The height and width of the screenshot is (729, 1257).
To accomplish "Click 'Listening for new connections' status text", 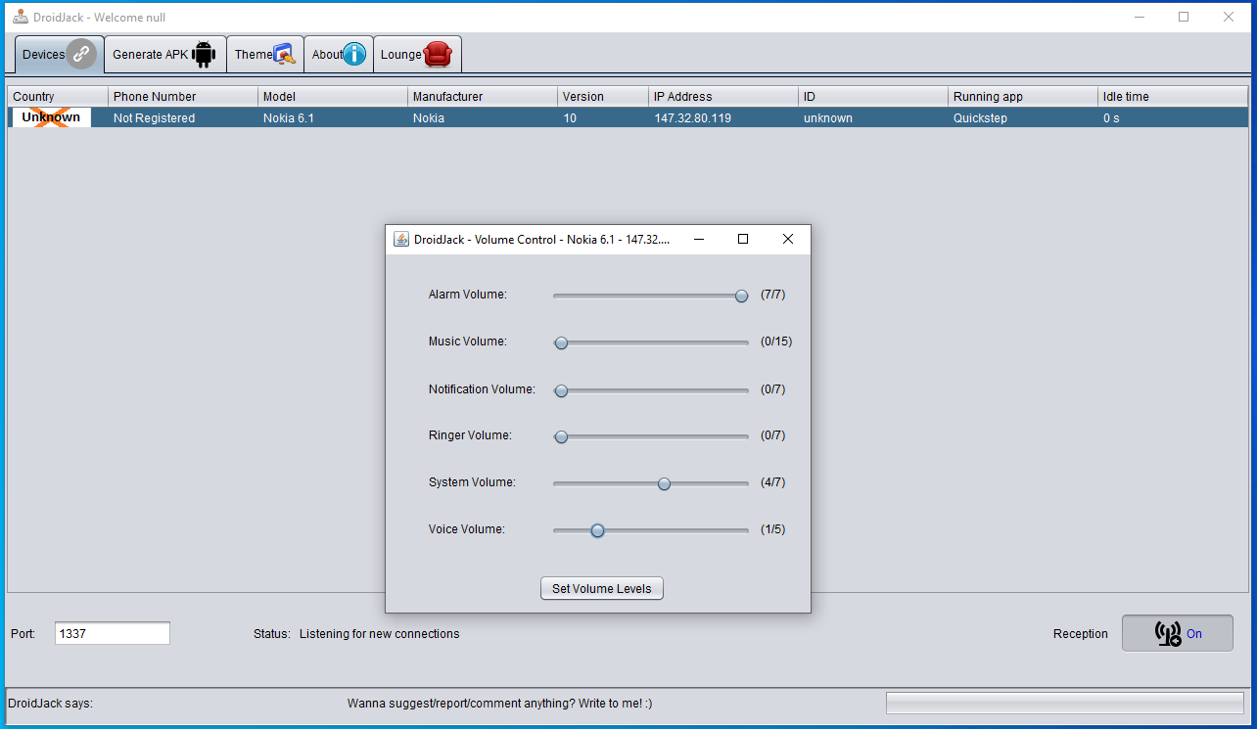I will pos(380,634).
